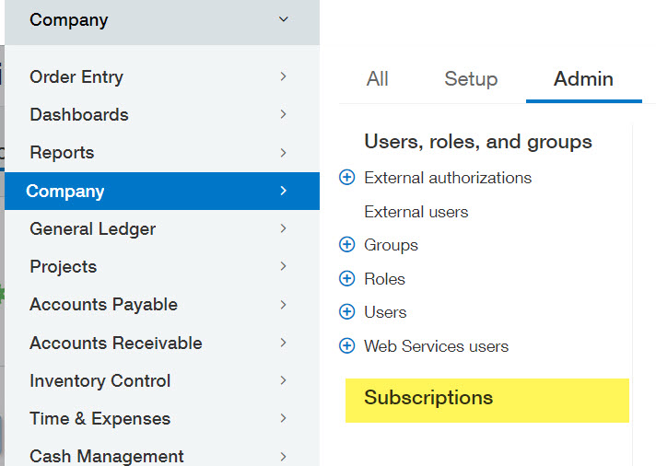Click plus icon beside Users

[x=347, y=312]
